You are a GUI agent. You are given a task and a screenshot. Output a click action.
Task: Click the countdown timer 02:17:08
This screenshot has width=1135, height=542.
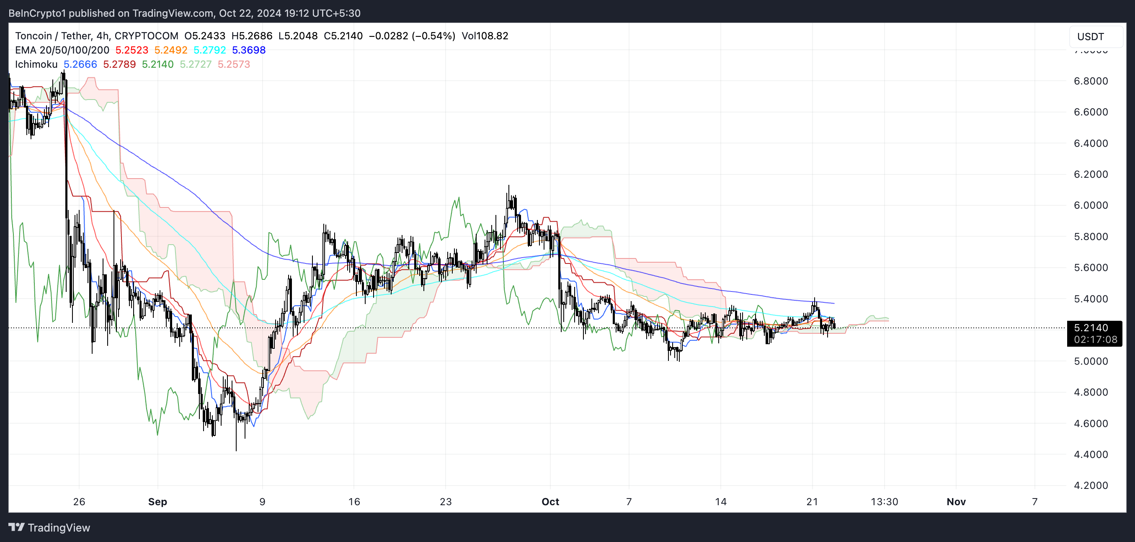click(1095, 340)
